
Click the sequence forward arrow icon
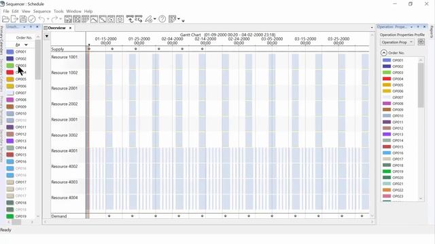point(139,19)
